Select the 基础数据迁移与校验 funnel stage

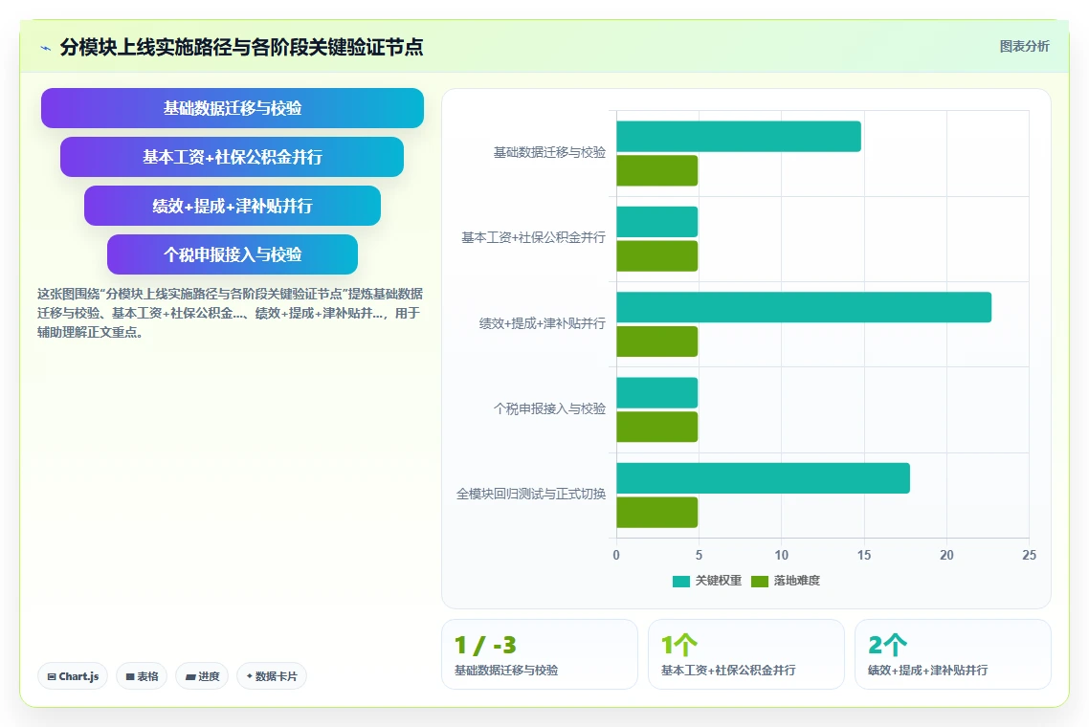point(232,108)
